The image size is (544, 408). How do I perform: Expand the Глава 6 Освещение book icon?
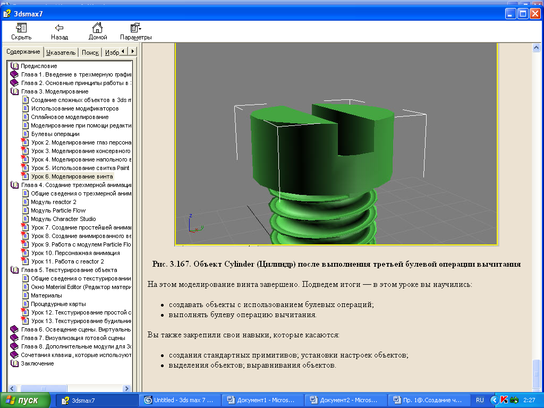14,329
